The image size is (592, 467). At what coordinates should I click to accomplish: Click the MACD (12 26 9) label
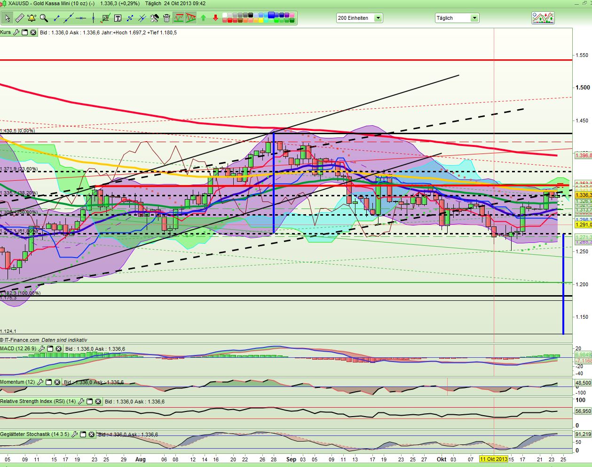coord(18,349)
